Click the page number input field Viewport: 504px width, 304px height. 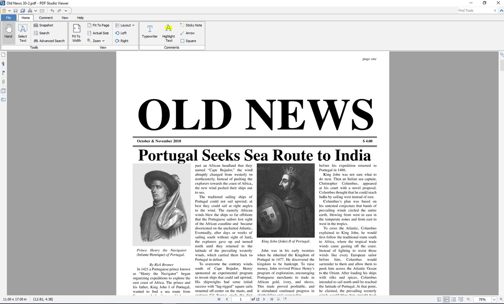tap(240, 299)
